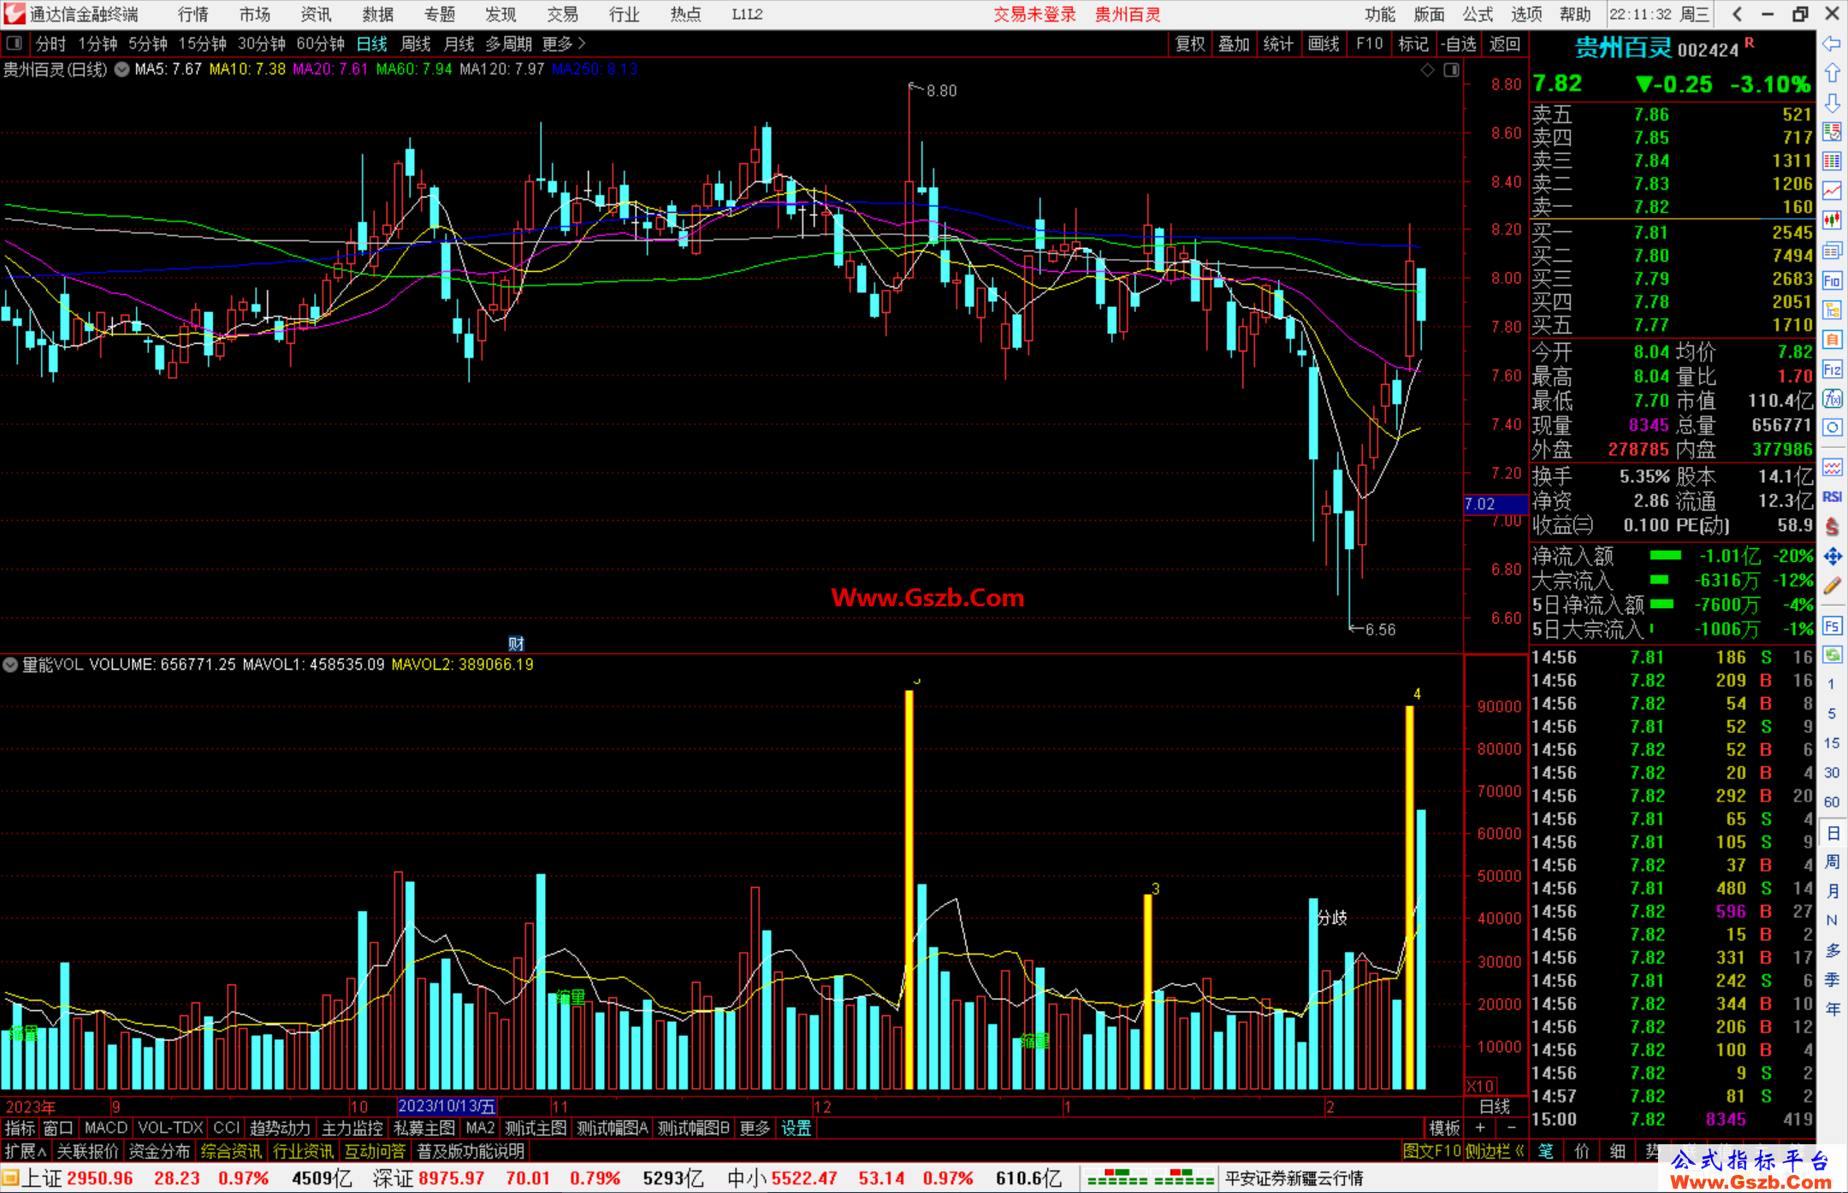Open the 复权 adjustment dropdown

tap(1190, 44)
